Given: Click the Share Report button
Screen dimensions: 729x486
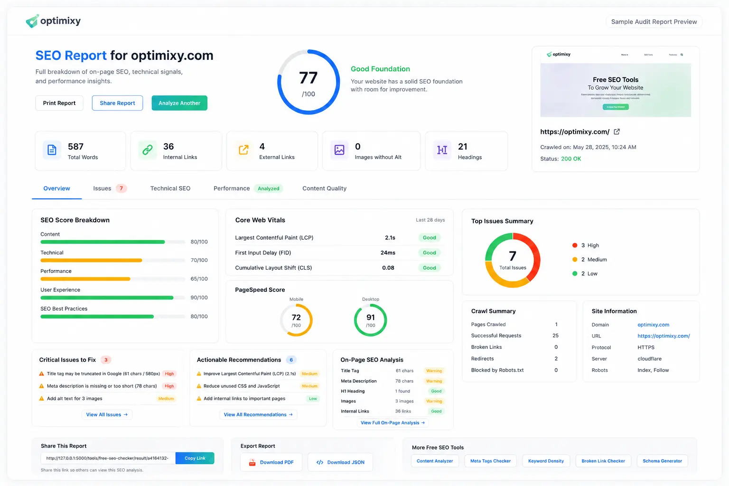Looking at the screenshot, I should point(117,103).
